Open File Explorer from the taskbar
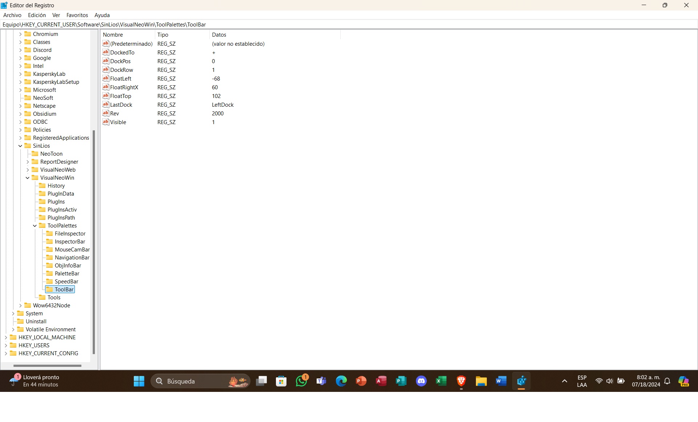This screenshot has width=698, height=422. coord(481,381)
